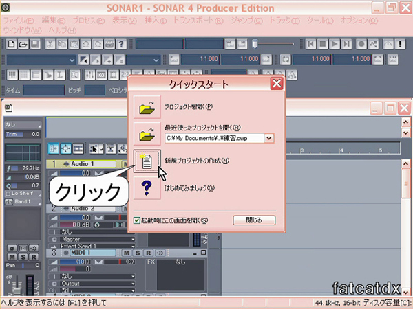Click the Audio 1 volume slider
413x309 pixels.
pos(75,173)
